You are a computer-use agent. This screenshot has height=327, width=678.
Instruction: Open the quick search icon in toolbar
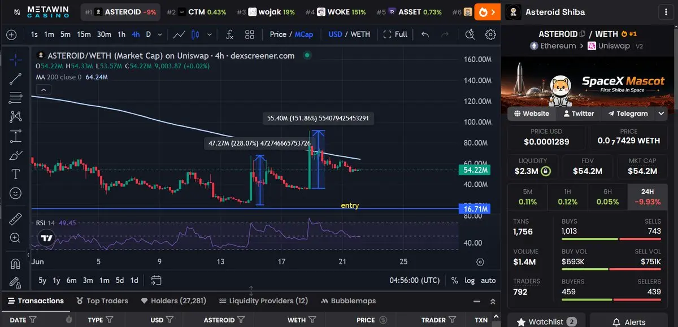click(x=470, y=34)
